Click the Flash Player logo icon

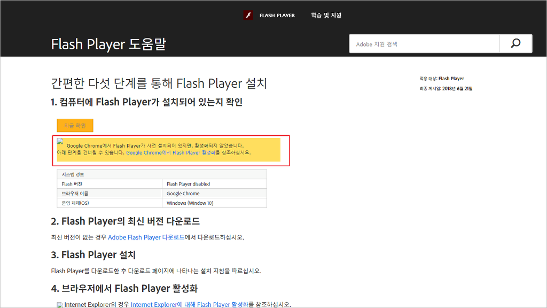tap(248, 15)
